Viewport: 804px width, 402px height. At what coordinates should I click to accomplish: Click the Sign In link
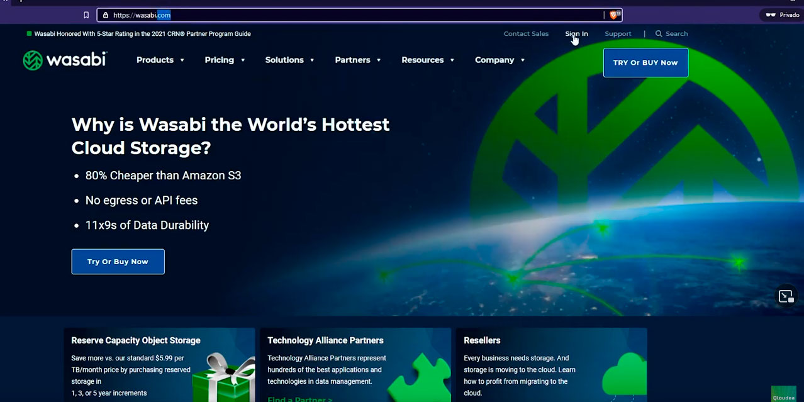[576, 34]
